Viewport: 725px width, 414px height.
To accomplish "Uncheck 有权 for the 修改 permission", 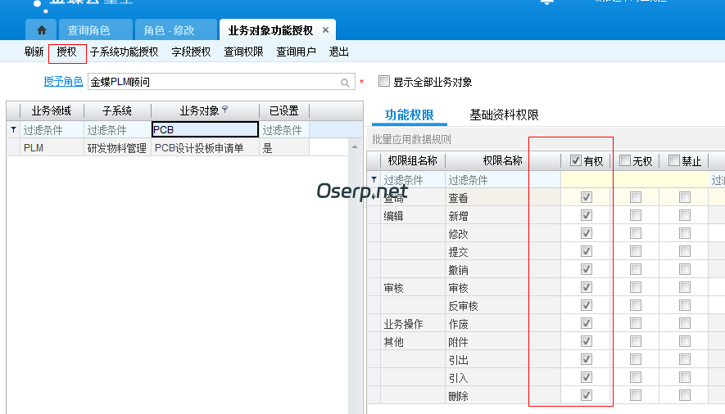I will coord(587,233).
